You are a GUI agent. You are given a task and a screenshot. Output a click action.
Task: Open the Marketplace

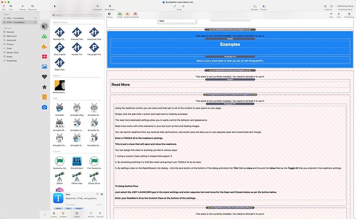(110, 6)
